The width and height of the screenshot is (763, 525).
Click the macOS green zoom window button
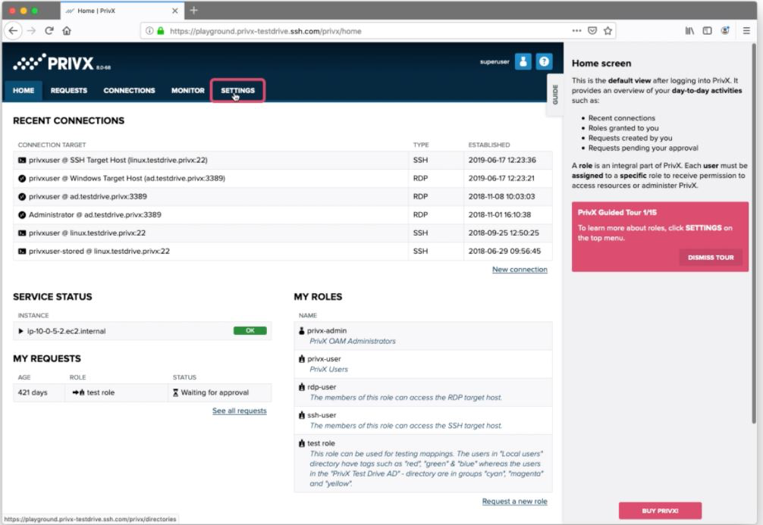click(34, 11)
